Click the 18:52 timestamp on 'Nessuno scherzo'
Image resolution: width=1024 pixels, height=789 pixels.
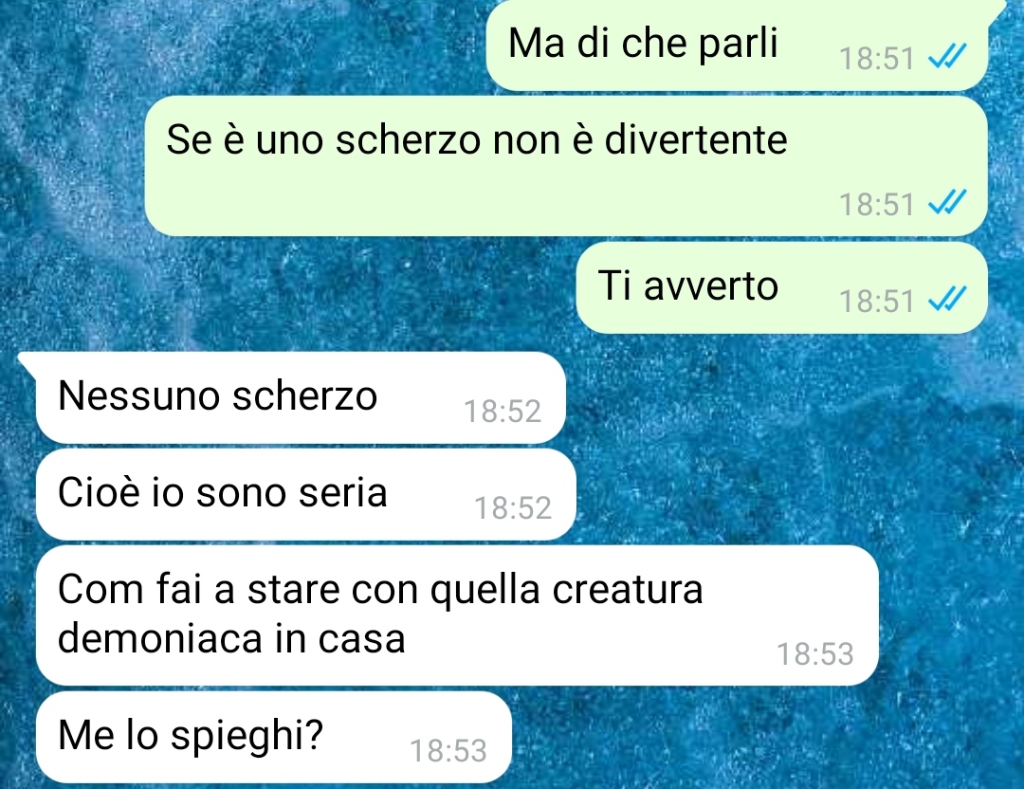503,412
